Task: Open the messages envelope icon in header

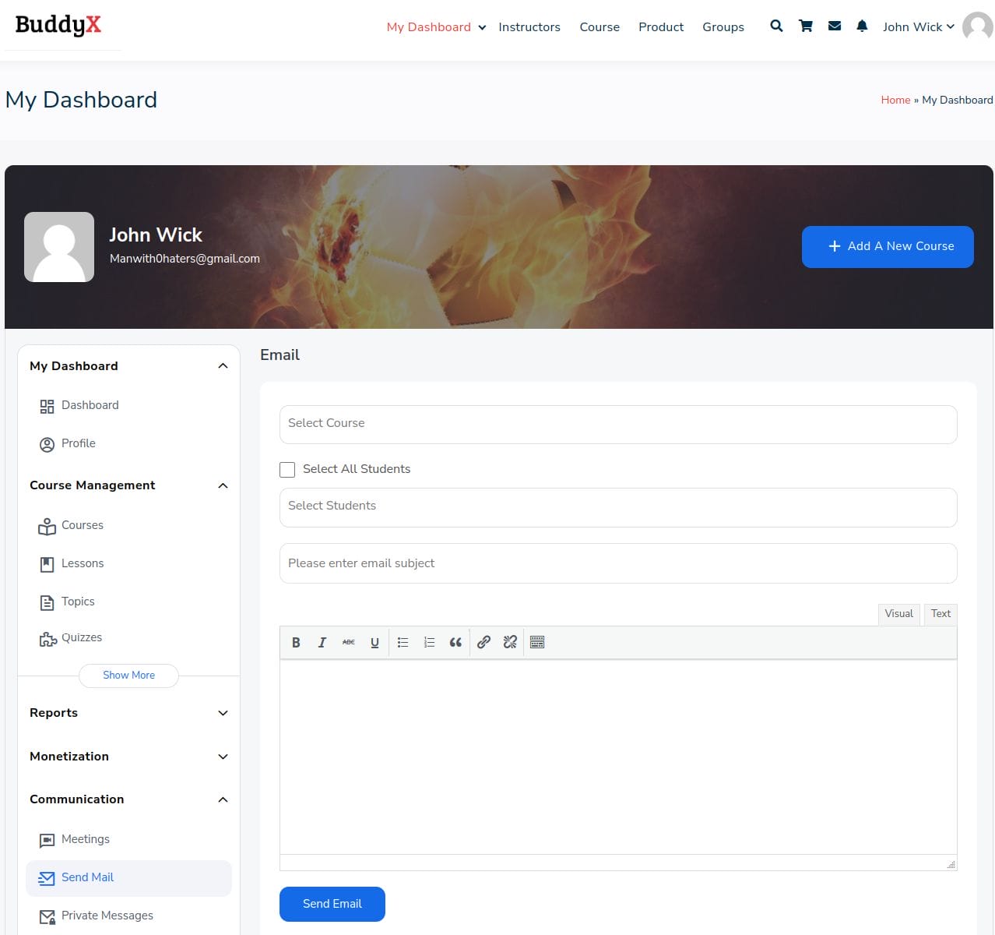Action: [835, 26]
